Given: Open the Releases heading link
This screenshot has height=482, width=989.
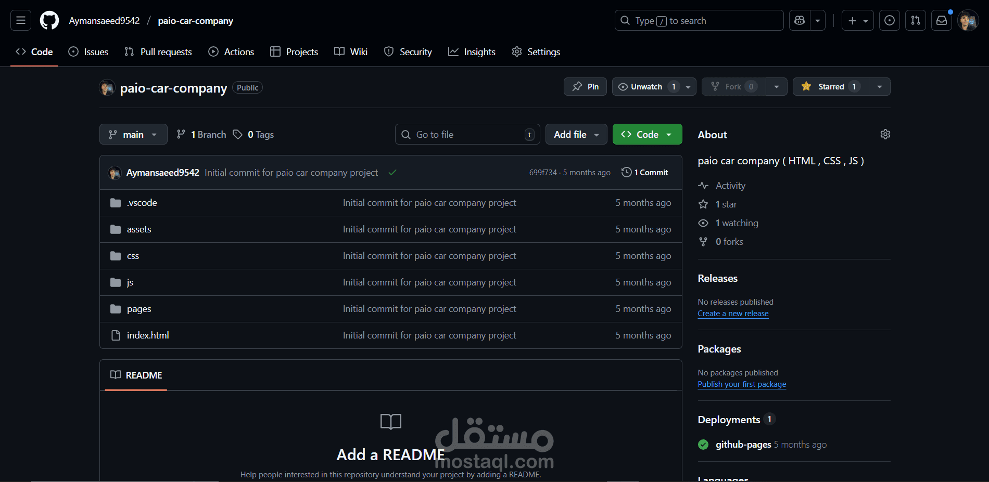Looking at the screenshot, I should [717, 278].
